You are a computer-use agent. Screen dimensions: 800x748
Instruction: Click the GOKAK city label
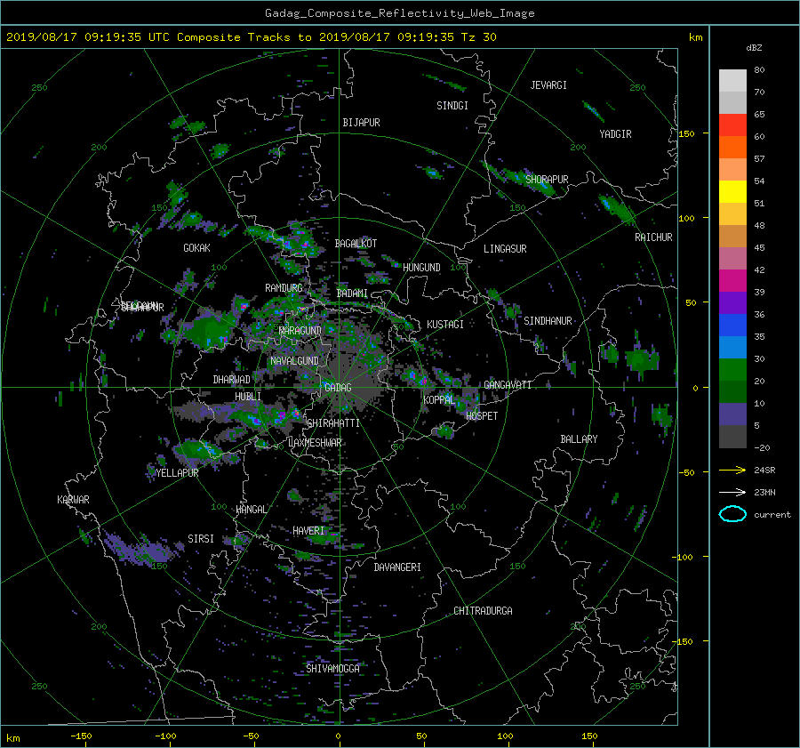click(196, 248)
